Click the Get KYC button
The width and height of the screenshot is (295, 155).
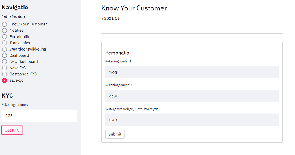(12, 130)
